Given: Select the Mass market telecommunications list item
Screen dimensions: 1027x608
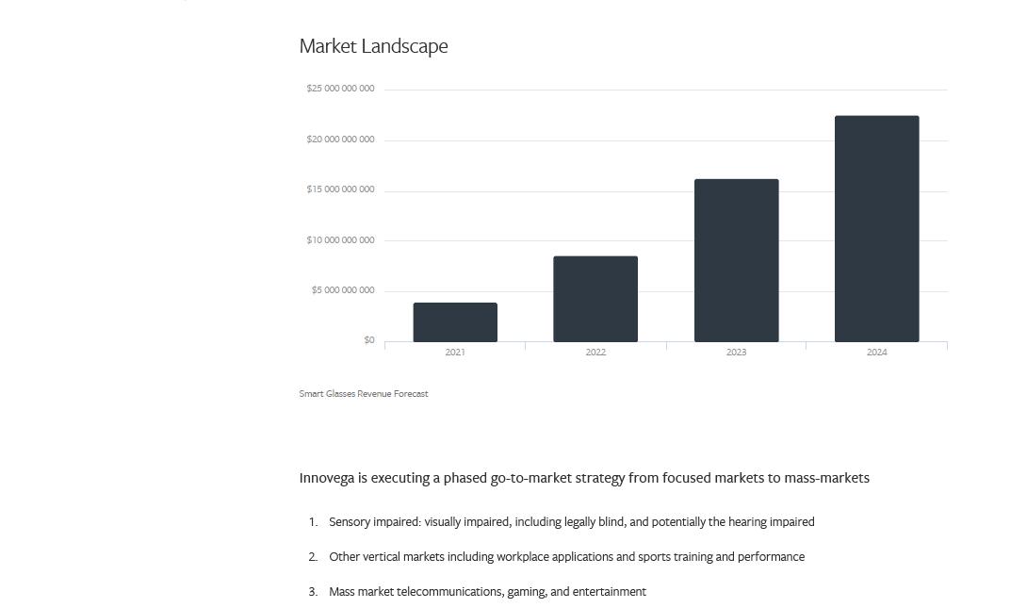Looking at the screenshot, I should click(487, 592).
